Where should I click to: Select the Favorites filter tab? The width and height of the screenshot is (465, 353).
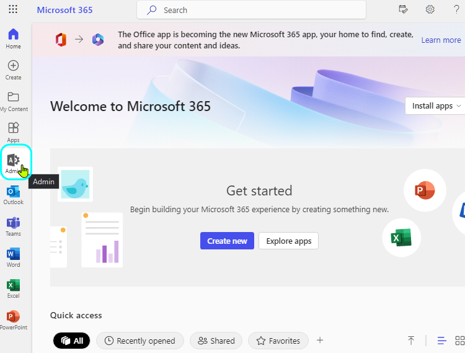278,341
